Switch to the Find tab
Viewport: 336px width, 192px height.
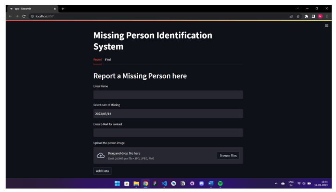(x=108, y=60)
